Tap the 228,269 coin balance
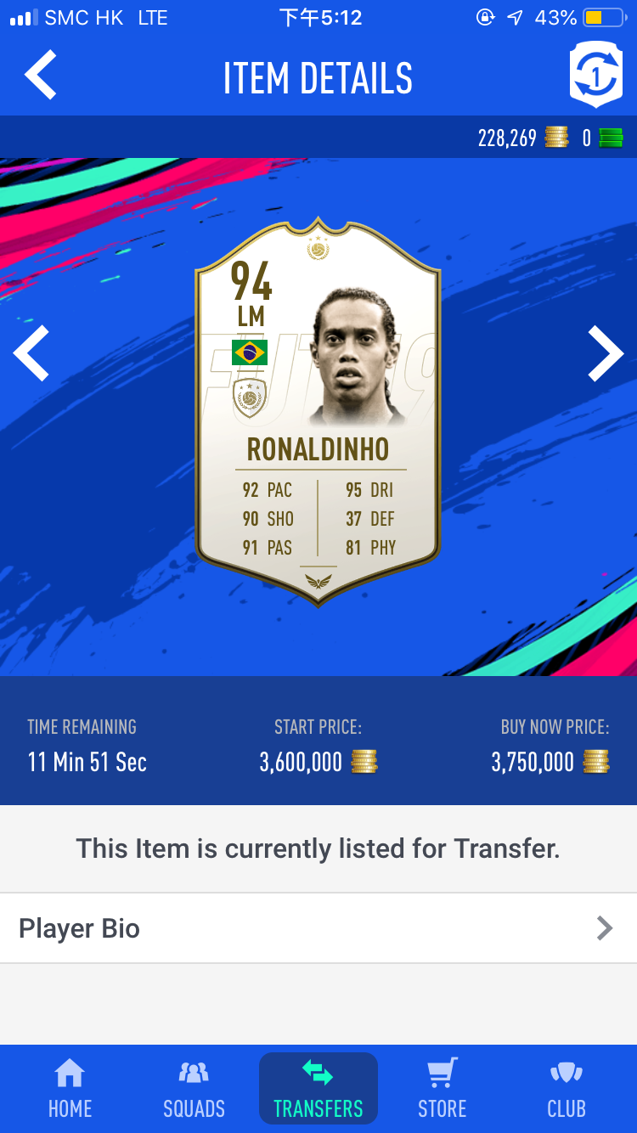The width and height of the screenshot is (637, 1133). (x=507, y=138)
